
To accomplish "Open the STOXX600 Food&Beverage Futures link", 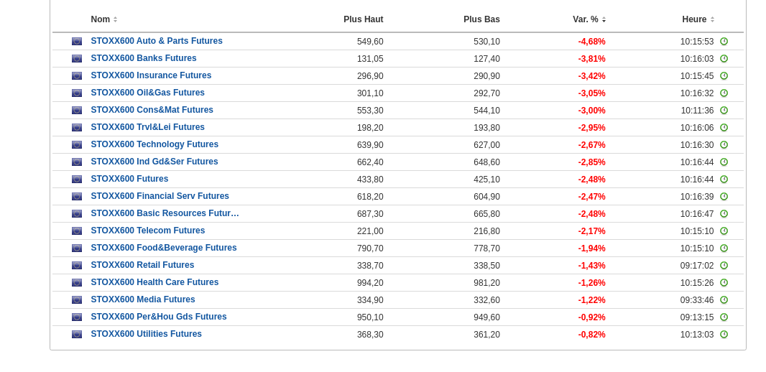I will [163, 248].
